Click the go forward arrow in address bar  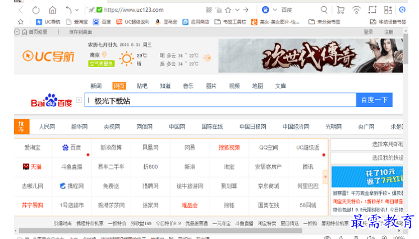246,10
